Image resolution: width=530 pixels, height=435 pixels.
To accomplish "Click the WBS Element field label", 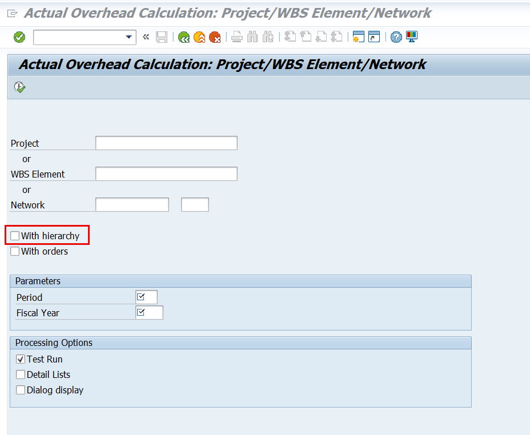I will pos(38,174).
